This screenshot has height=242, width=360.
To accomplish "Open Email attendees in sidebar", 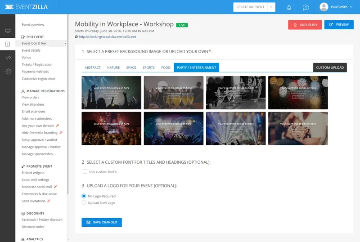I will [x=33, y=112].
